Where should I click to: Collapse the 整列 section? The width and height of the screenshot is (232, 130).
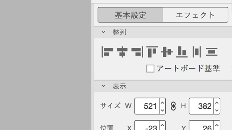click(x=103, y=32)
